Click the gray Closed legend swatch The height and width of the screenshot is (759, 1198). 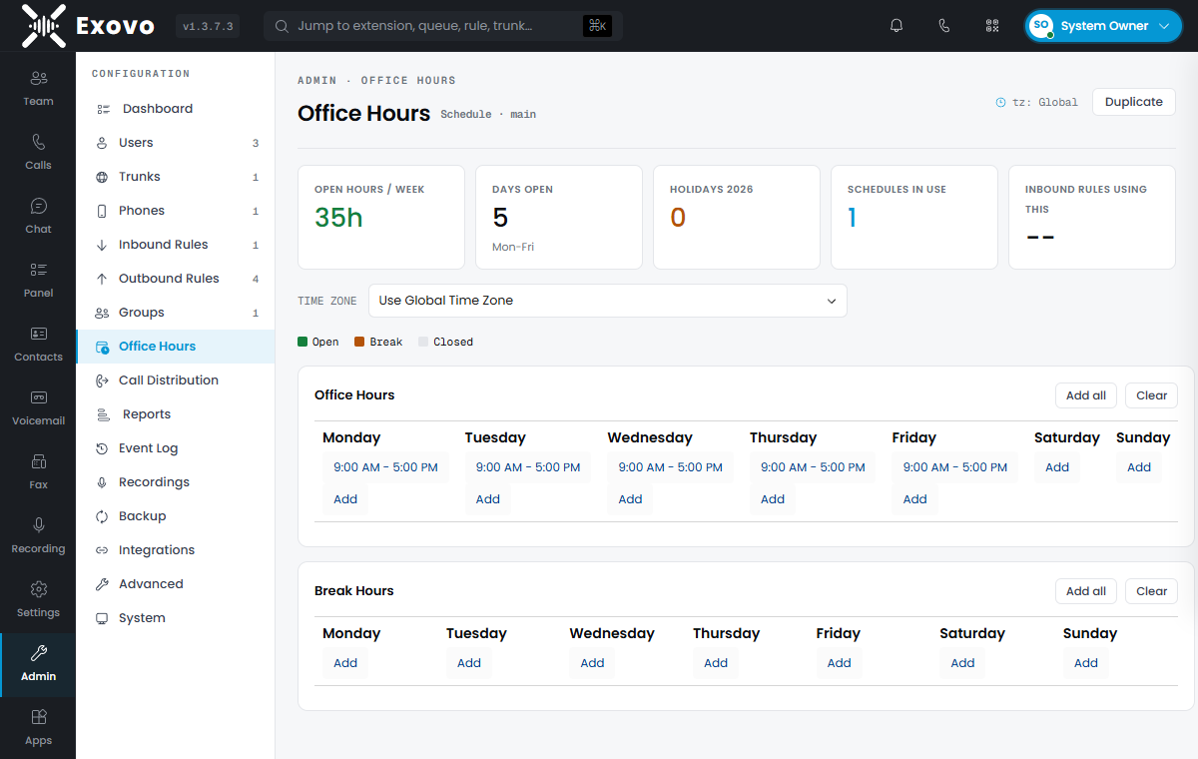point(423,342)
